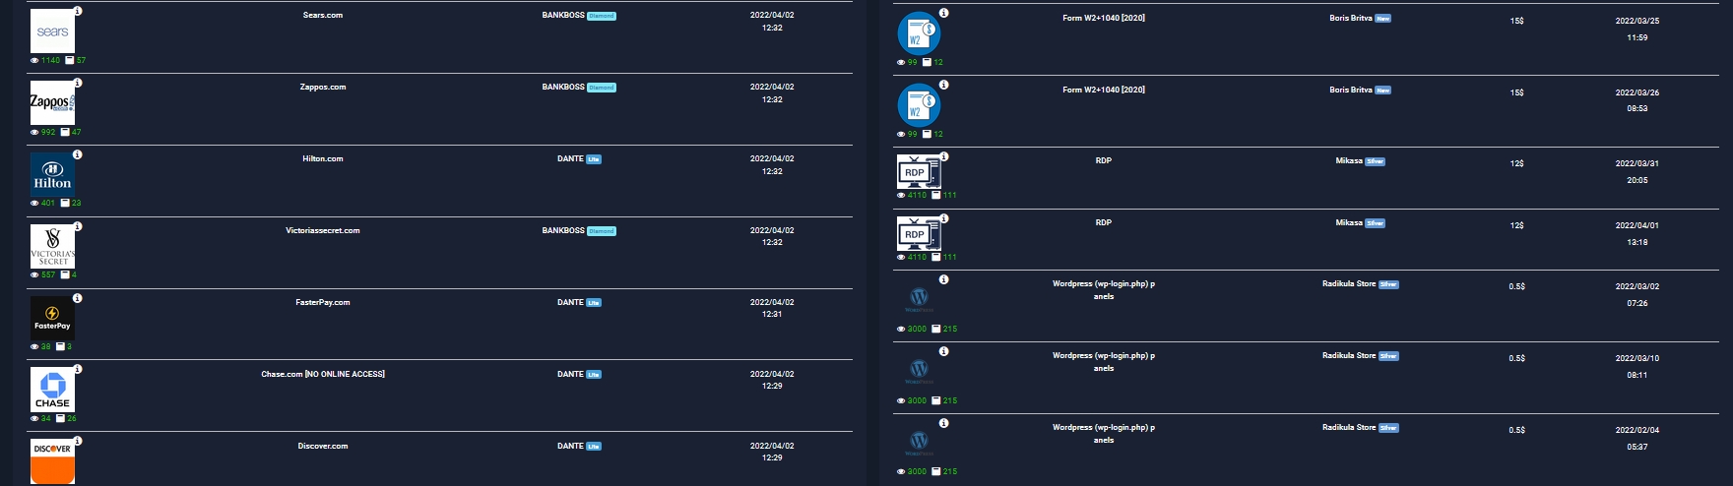Click the RDP monitor icon dated 2022/04/01
Screen dimensions: 1733x486
click(x=919, y=234)
